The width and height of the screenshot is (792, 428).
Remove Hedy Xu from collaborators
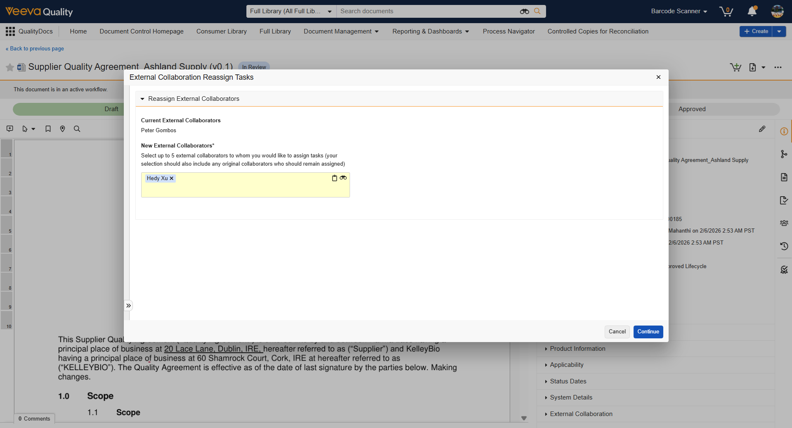[x=172, y=178]
